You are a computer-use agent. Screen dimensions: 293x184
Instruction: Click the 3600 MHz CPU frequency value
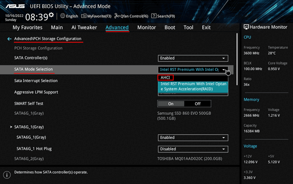point(251,53)
